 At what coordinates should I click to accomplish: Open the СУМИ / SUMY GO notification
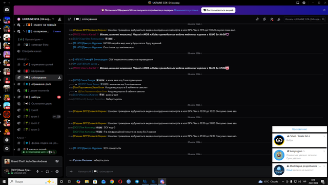coord(299,140)
